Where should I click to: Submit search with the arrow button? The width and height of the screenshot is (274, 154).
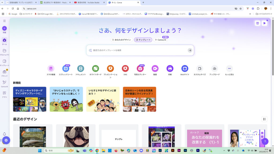point(190,50)
